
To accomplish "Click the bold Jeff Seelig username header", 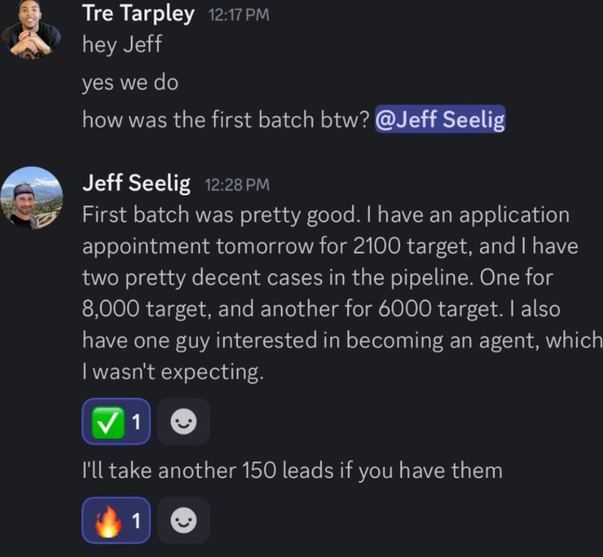I will tap(136, 183).
